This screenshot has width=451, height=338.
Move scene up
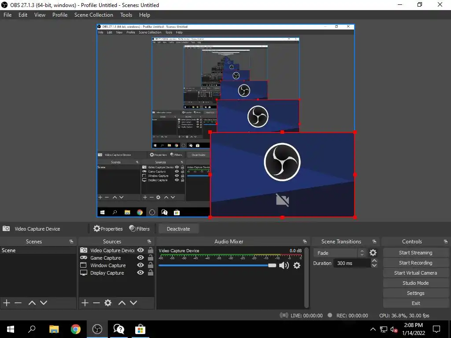32,303
